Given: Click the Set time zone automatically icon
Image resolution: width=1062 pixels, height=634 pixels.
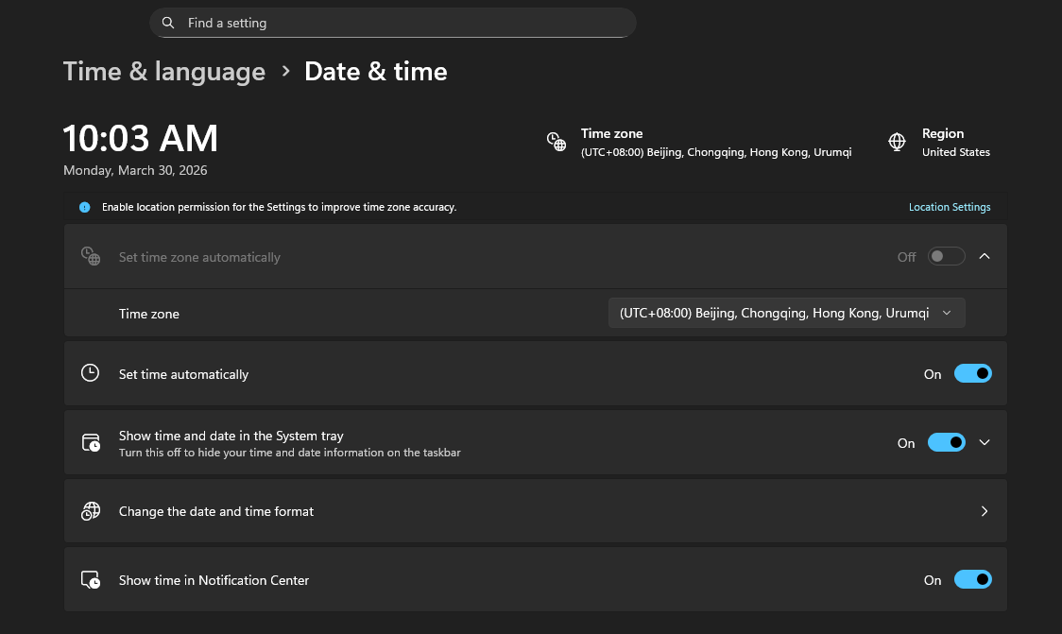Looking at the screenshot, I should [91, 256].
